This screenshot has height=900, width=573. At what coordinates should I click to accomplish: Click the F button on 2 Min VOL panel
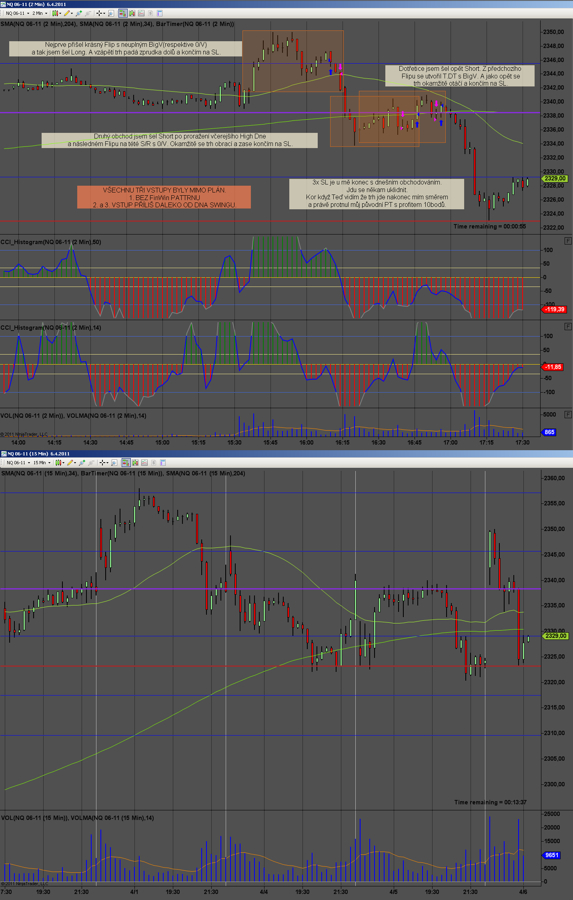point(568,415)
